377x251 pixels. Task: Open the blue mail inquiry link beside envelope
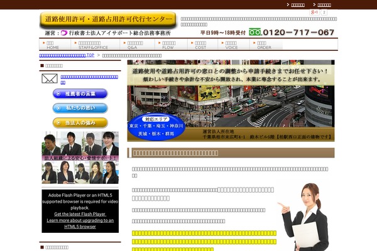(89, 80)
